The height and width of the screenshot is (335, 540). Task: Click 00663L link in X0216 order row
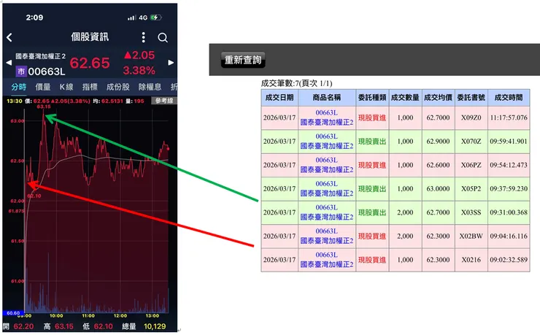pyautogui.click(x=326, y=255)
